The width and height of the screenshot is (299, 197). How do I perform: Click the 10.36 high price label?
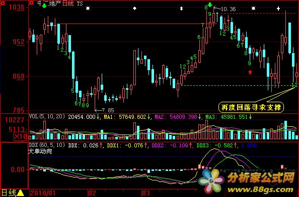tap(228, 9)
